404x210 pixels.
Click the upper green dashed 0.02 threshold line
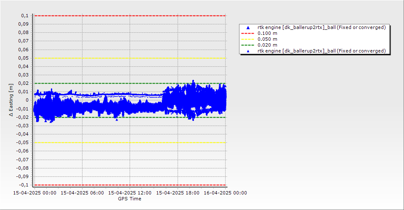(130, 83)
